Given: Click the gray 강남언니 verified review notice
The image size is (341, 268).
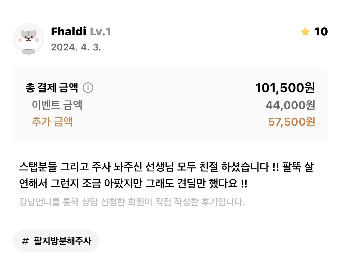Looking at the screenshot, I should tap(132, 202).
